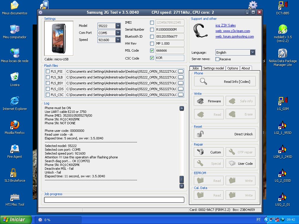Click the CSC Code input field
299x224 pixels.
coord(170,58)
